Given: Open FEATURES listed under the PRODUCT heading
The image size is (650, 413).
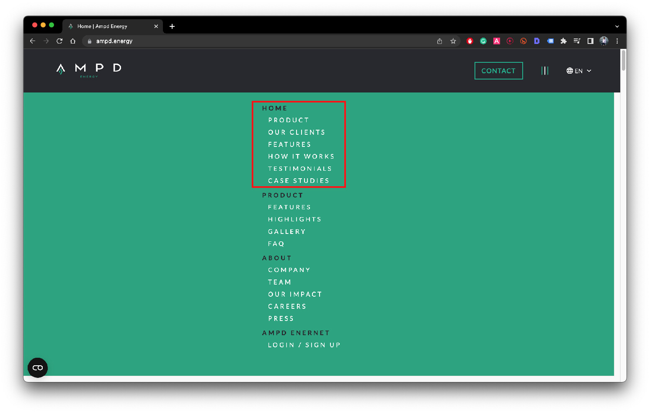Looking at the screenshot, I should (x=289, y=207).
